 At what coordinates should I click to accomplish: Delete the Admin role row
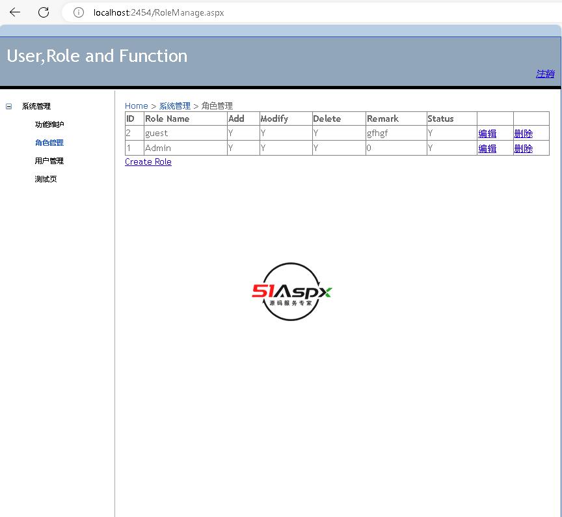[523, 148]
